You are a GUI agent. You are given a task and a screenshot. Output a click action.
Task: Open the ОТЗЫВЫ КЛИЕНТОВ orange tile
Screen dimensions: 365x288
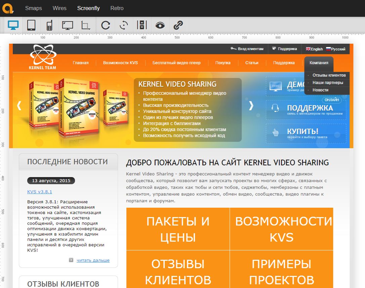tap(178, 270)
